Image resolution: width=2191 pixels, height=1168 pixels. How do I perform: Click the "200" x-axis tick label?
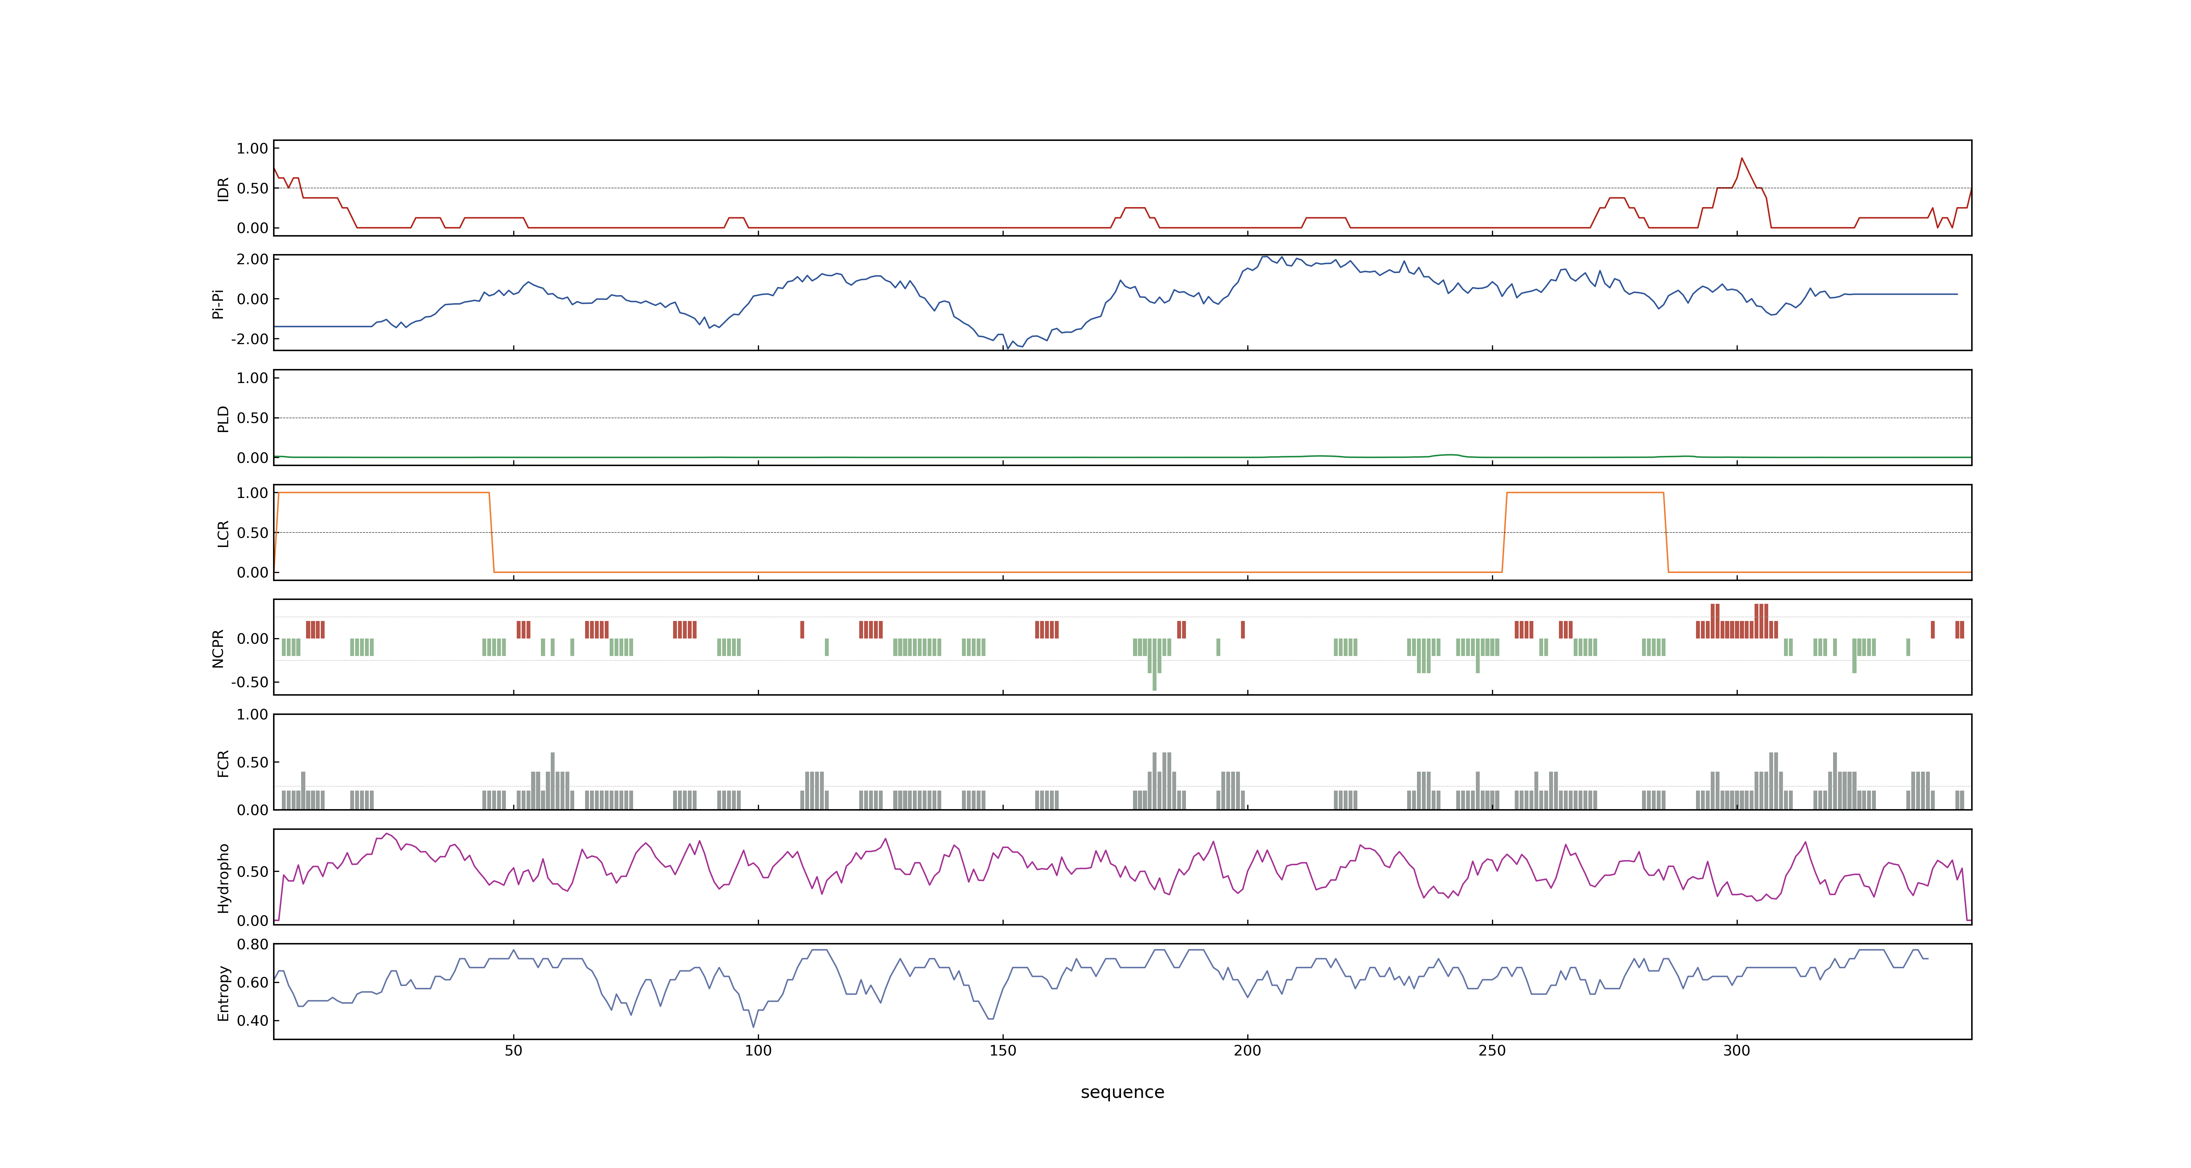(x=1248, y=1051)
